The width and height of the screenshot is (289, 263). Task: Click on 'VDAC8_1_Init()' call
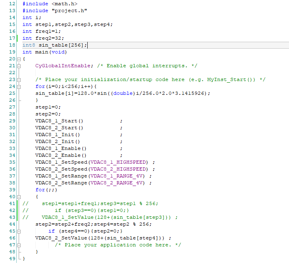(x=58, y=135)
